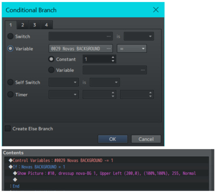This screenshot has width=218, height=192.
Task: Switch to tab 4
Action: pos(46,25)
